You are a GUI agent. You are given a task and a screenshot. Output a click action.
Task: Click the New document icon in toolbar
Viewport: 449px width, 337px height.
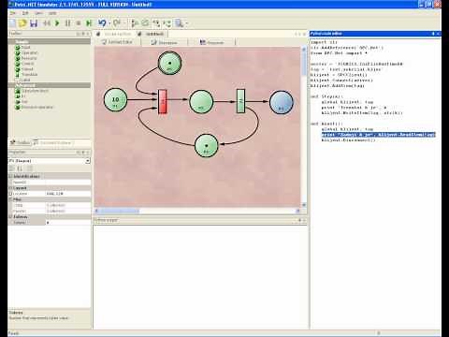[12, 23]
